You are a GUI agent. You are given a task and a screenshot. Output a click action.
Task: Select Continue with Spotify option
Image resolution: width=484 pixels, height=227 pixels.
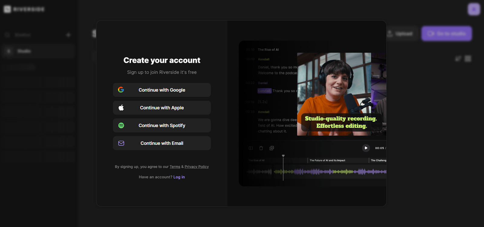click(162, 126)
